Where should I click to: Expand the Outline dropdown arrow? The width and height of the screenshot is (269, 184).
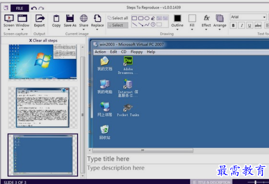pos(177,29)
